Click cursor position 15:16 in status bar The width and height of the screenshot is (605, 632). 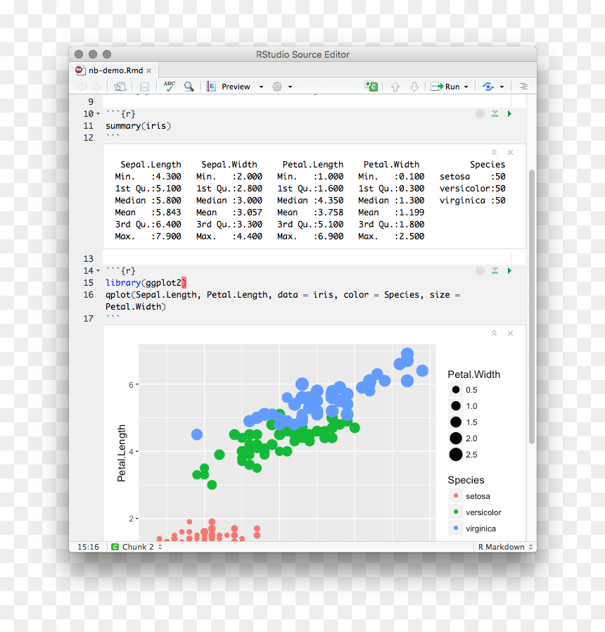tap(88, 547)
